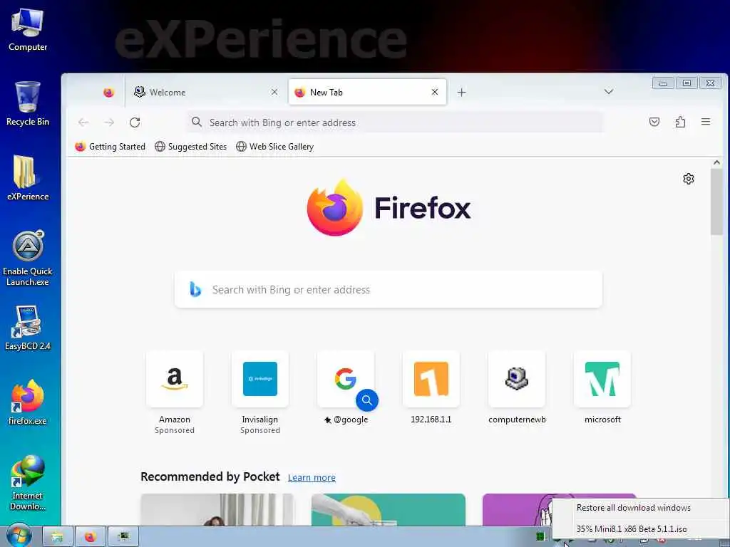730x547 pixels.
Task: Open the Computer desktop icon
Action: point(28,30)
